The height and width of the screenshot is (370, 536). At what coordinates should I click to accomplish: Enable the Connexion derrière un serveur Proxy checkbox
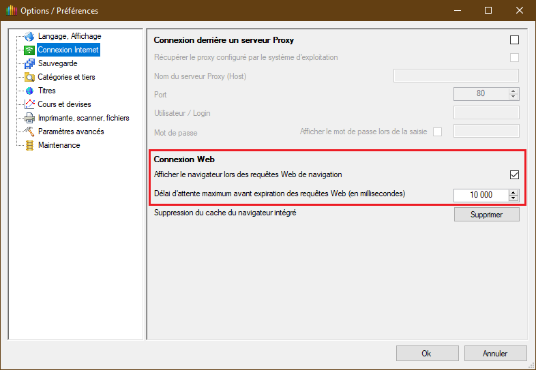[514, 40]
